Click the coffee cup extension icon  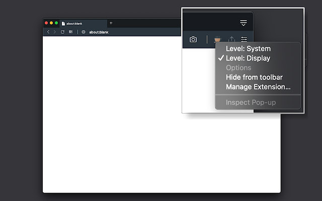coord(217,39)
